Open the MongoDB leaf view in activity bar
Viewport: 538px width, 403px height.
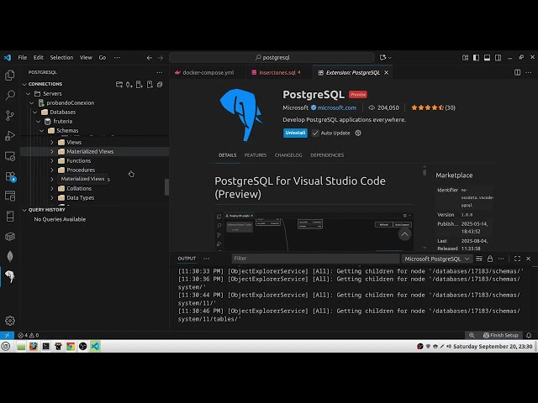click(x=10, y=256)
